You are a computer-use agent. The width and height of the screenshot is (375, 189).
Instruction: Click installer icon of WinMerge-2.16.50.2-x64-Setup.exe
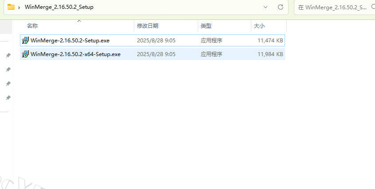pyautogui.click(x=25, y=54)
